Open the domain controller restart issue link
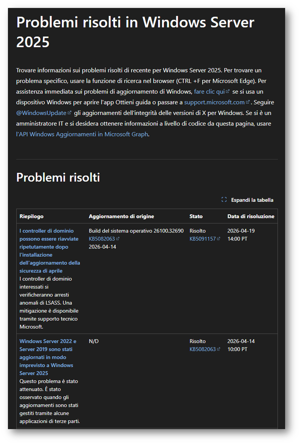Image resolution: width=301 pixels, height=445 pixels. [x=50, y=251]
